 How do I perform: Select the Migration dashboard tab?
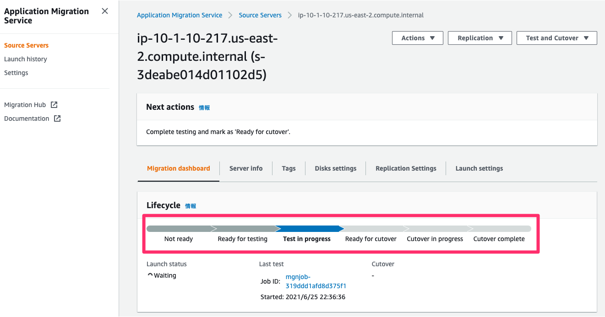coord(179,168)
